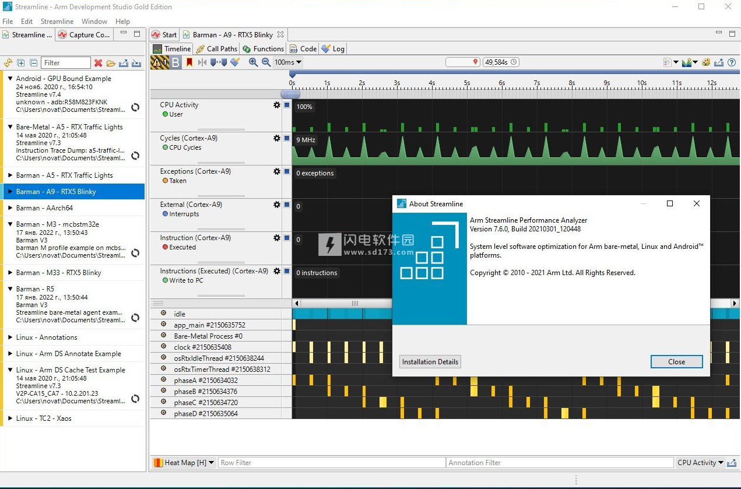This screenshot has height=489, width=741.
Task: Click the clear brush icon in Timeline toolbar
Action: coord(235,62)
